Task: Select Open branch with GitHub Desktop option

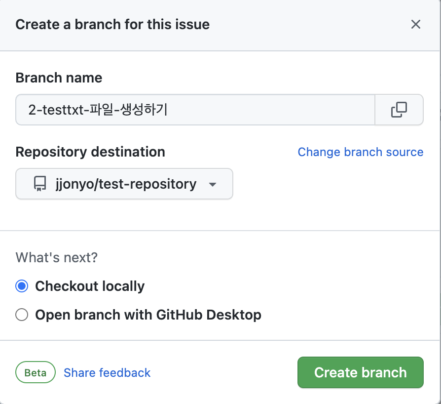Action: (22, 315)
